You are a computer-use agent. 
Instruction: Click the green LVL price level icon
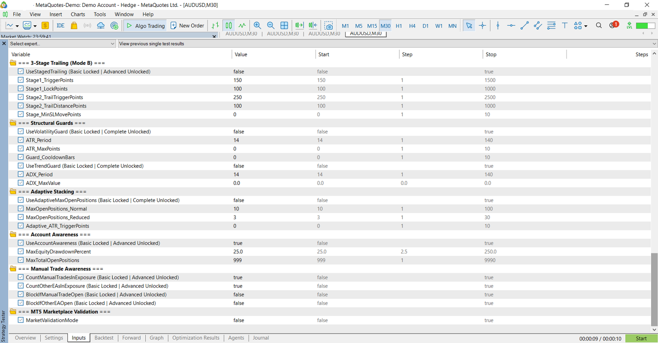(x=629, y=26)
